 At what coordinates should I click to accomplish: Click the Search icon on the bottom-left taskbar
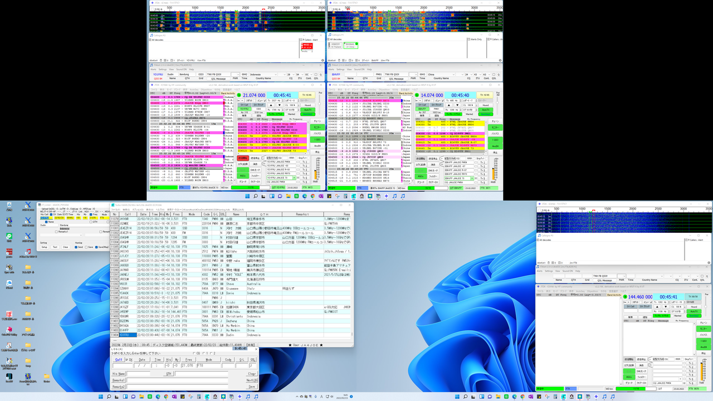coord(109,397)
